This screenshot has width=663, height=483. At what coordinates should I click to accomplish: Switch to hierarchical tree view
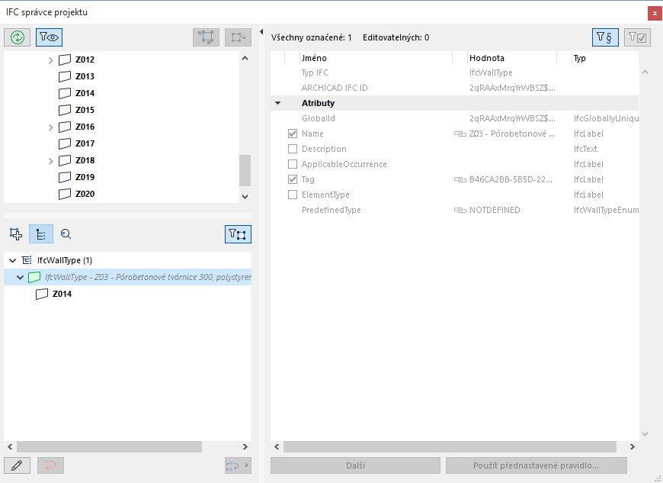point(40,234)
